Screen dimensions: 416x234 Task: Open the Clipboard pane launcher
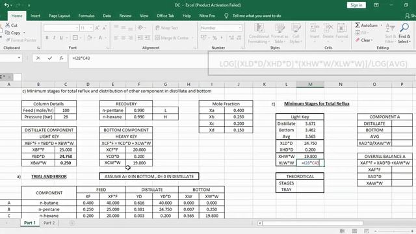pos(38,47)
